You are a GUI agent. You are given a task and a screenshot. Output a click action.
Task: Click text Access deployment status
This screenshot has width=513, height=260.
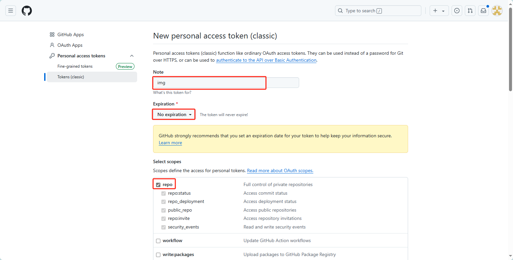[x=270, y=201]
